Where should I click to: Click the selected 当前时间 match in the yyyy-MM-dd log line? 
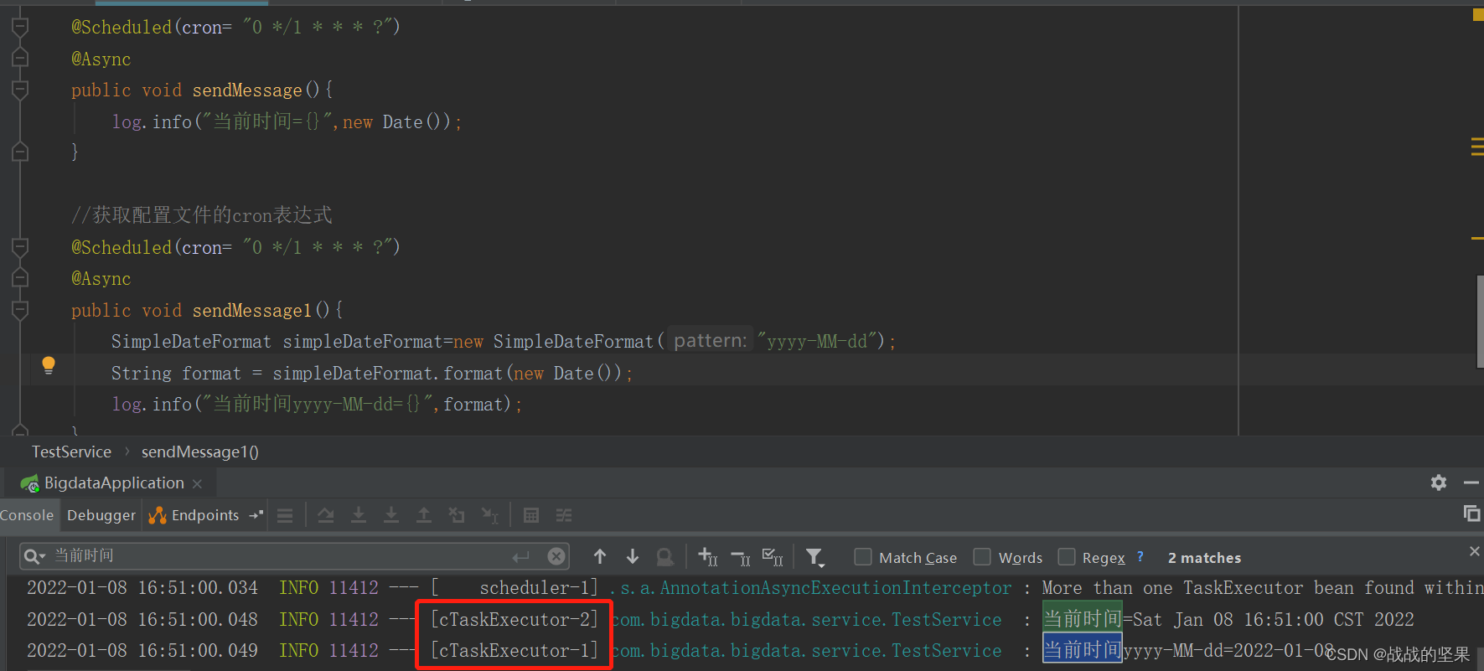tap(1082, 650)
